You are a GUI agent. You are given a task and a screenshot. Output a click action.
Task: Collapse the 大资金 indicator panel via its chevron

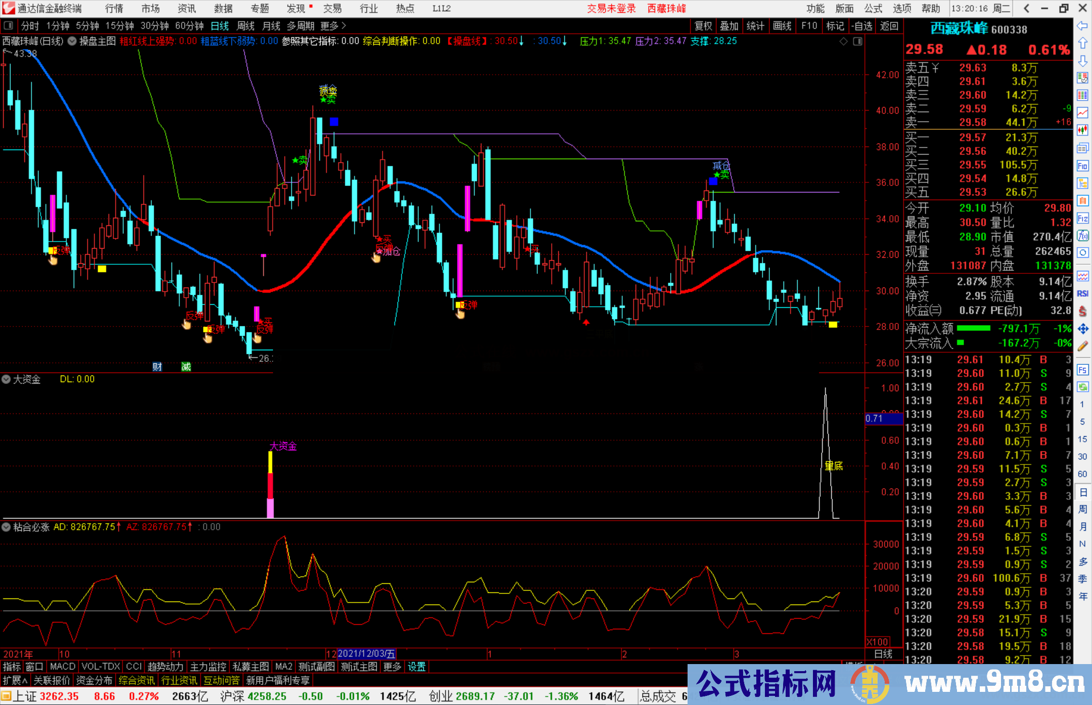(6, 379)
